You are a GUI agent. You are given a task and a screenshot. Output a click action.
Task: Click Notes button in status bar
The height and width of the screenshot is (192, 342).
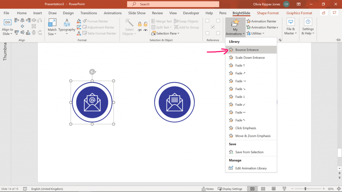point(208,189)
